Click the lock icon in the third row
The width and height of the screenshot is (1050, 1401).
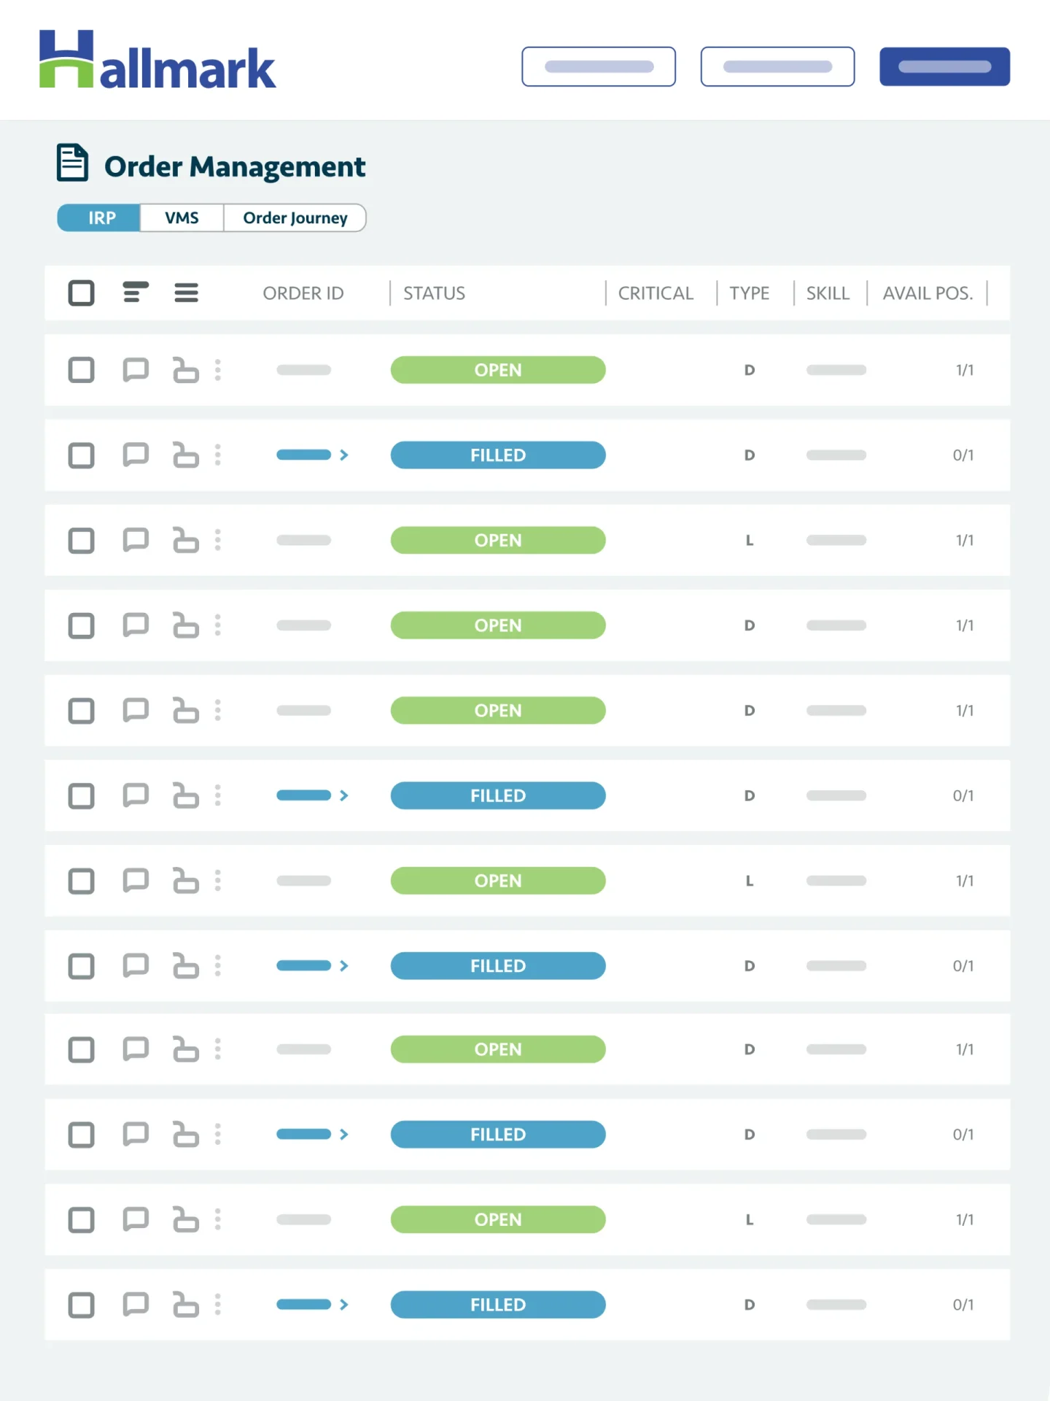(x=185, y=541)
